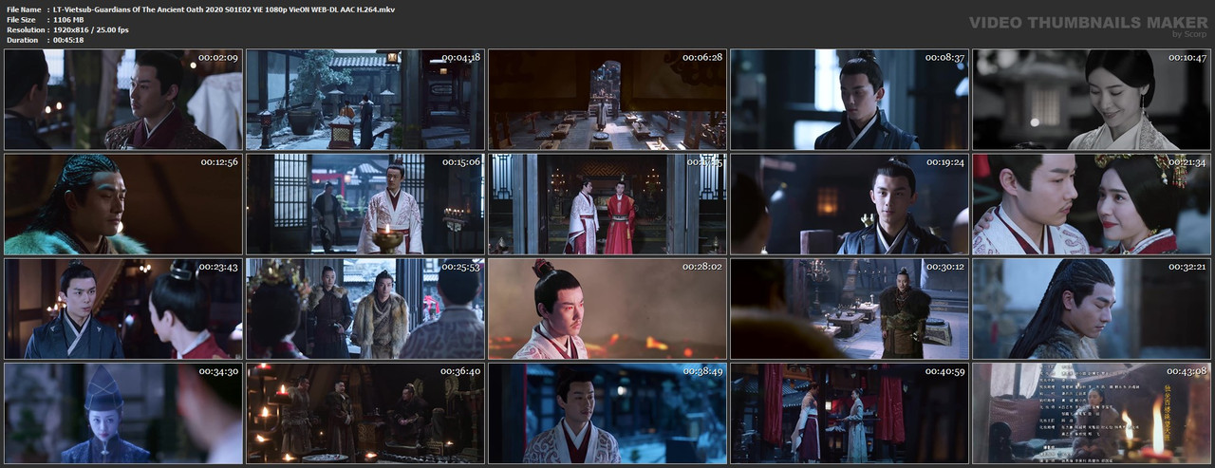Click the file name ending H.264.mkv
Viewport: 1215px width, 468px height.
pyautogui.click(x=224, y=9)
